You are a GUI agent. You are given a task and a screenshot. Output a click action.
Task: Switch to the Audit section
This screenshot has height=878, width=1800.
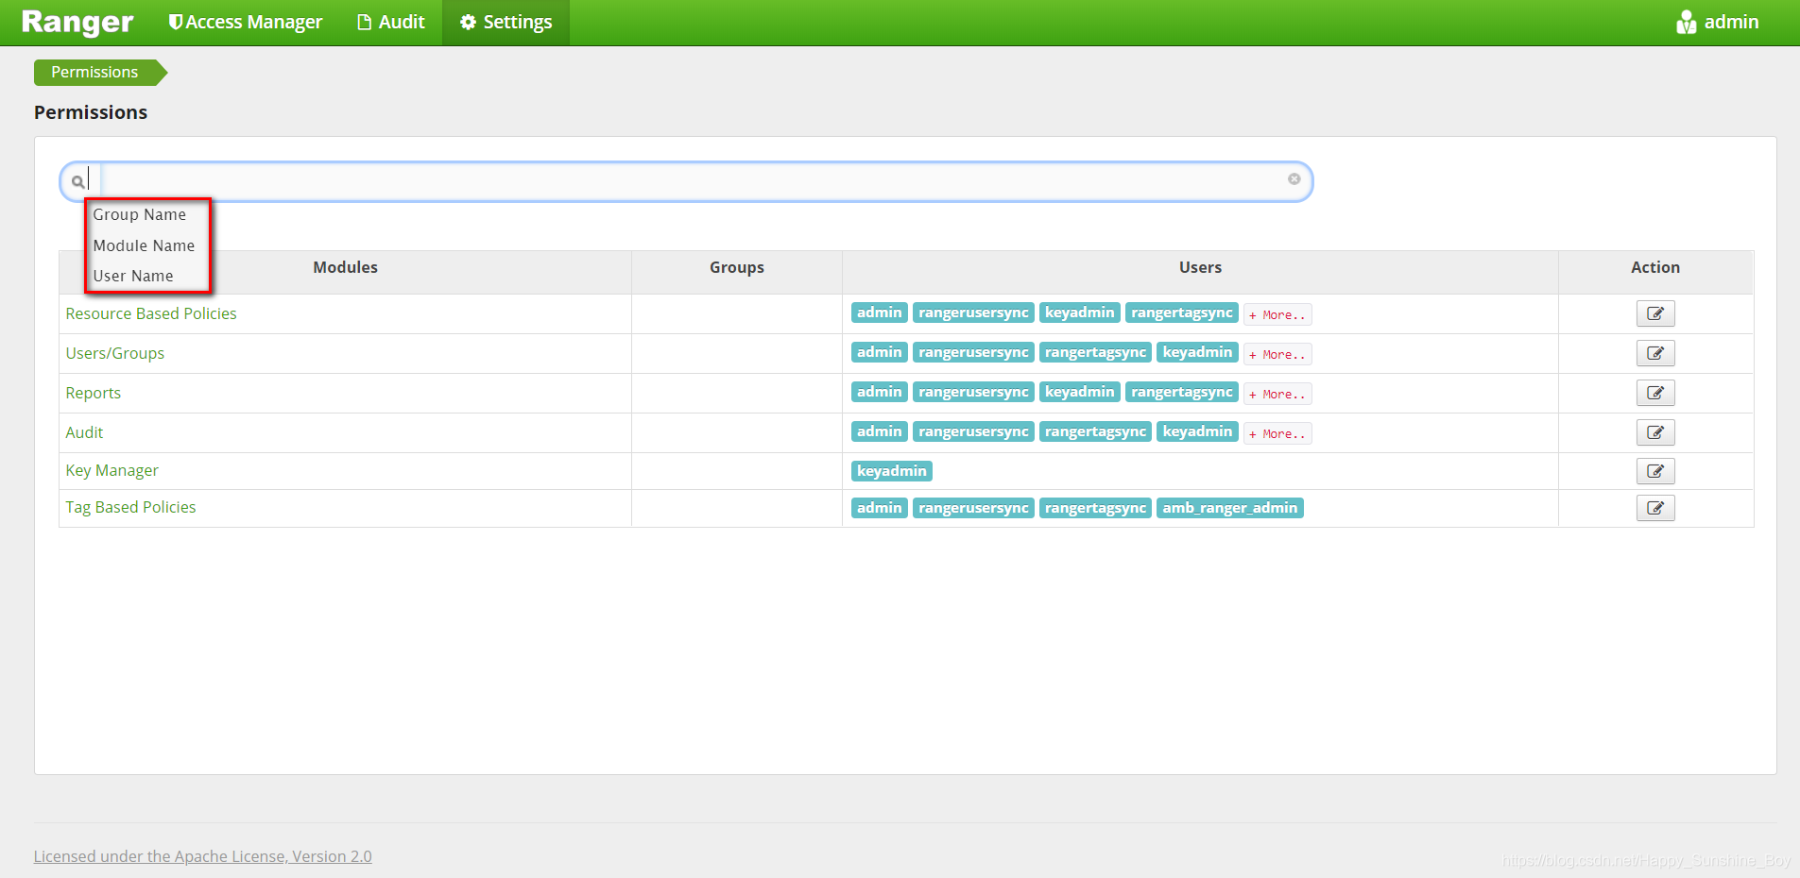390,21
